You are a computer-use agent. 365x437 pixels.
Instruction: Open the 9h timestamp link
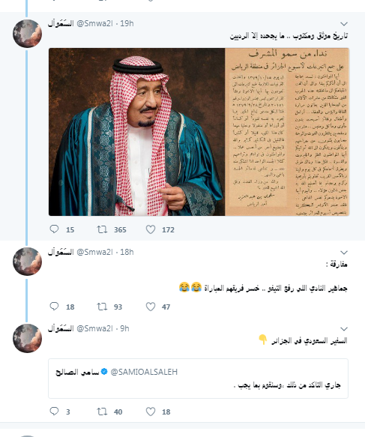(125, 328)
